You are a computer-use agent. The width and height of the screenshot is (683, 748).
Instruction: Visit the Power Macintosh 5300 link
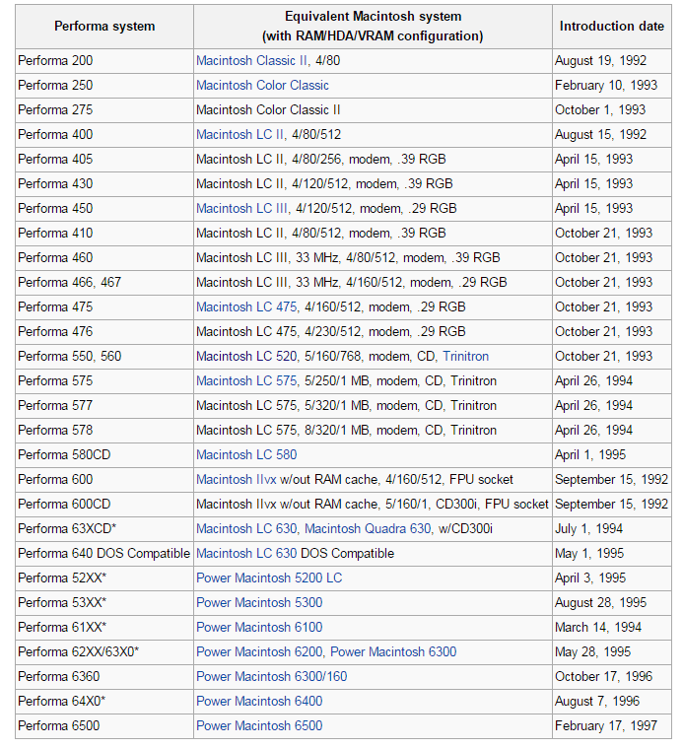coord(259,603)
